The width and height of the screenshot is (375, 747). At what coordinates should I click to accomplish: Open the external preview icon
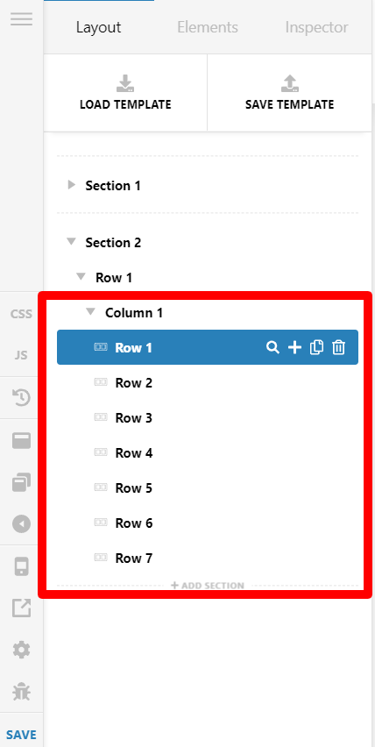(x=21, y=608)
